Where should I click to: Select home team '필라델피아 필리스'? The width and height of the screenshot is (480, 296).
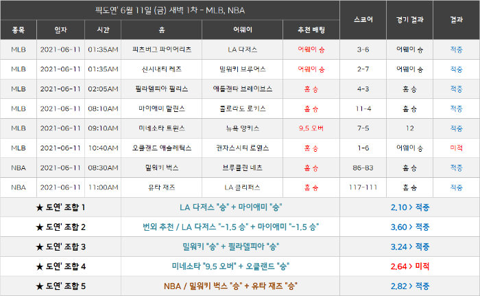click(162, 89)
